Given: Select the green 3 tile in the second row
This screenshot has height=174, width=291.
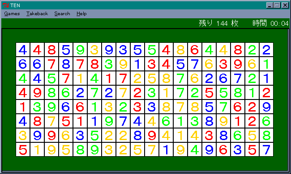Looking at the screenshot, I should pyautogui.click(x=109, y=64).
